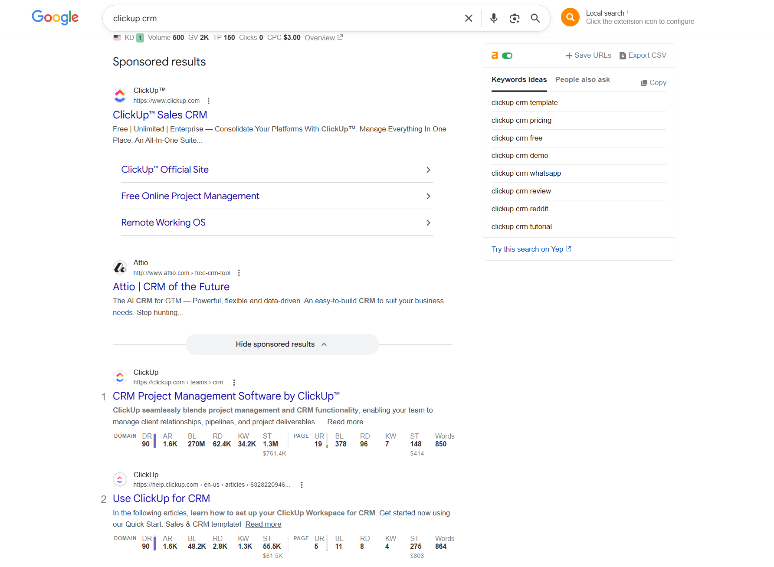Click the ClickUp Official Site sitelink text
Image resolution: width=774 pixels, height=567 pixels.
pos(165,170)
